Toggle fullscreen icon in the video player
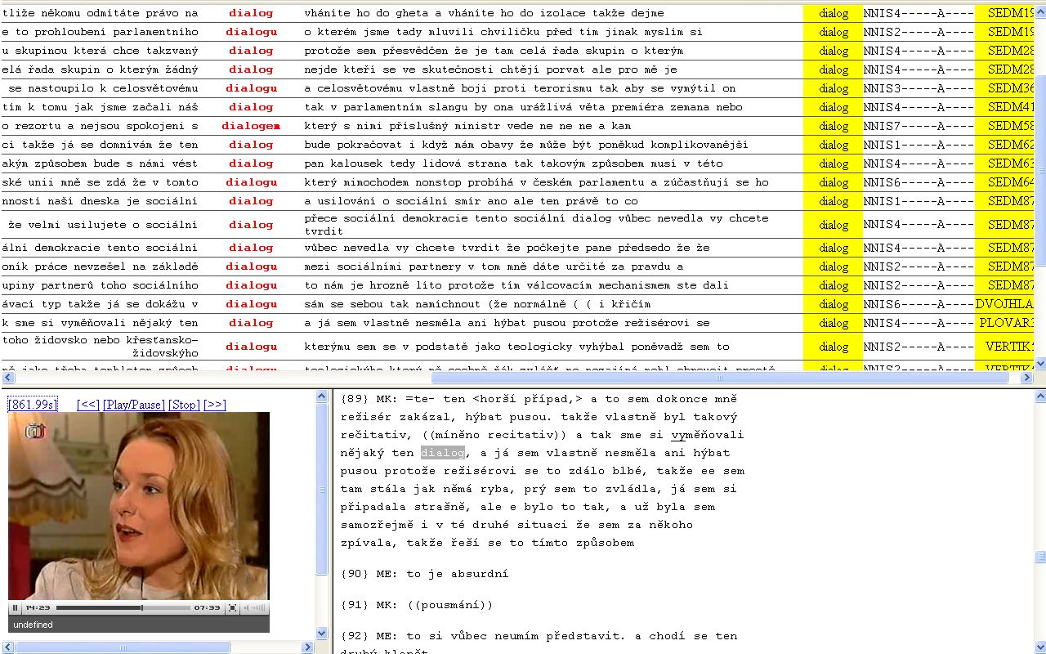 point(233,608)
